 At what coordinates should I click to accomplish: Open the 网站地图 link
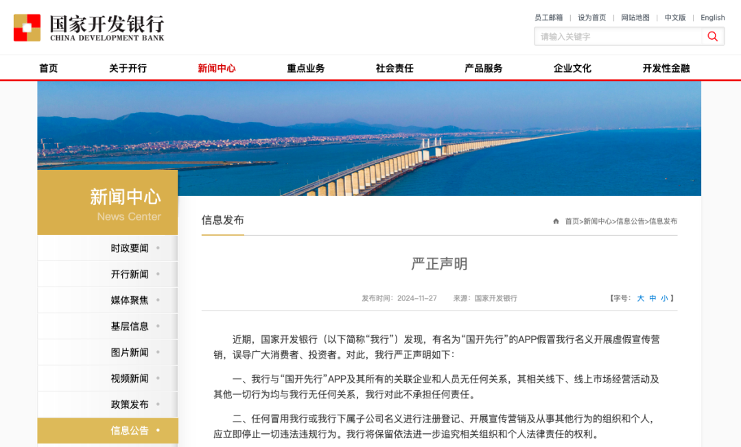pos(635,18)
